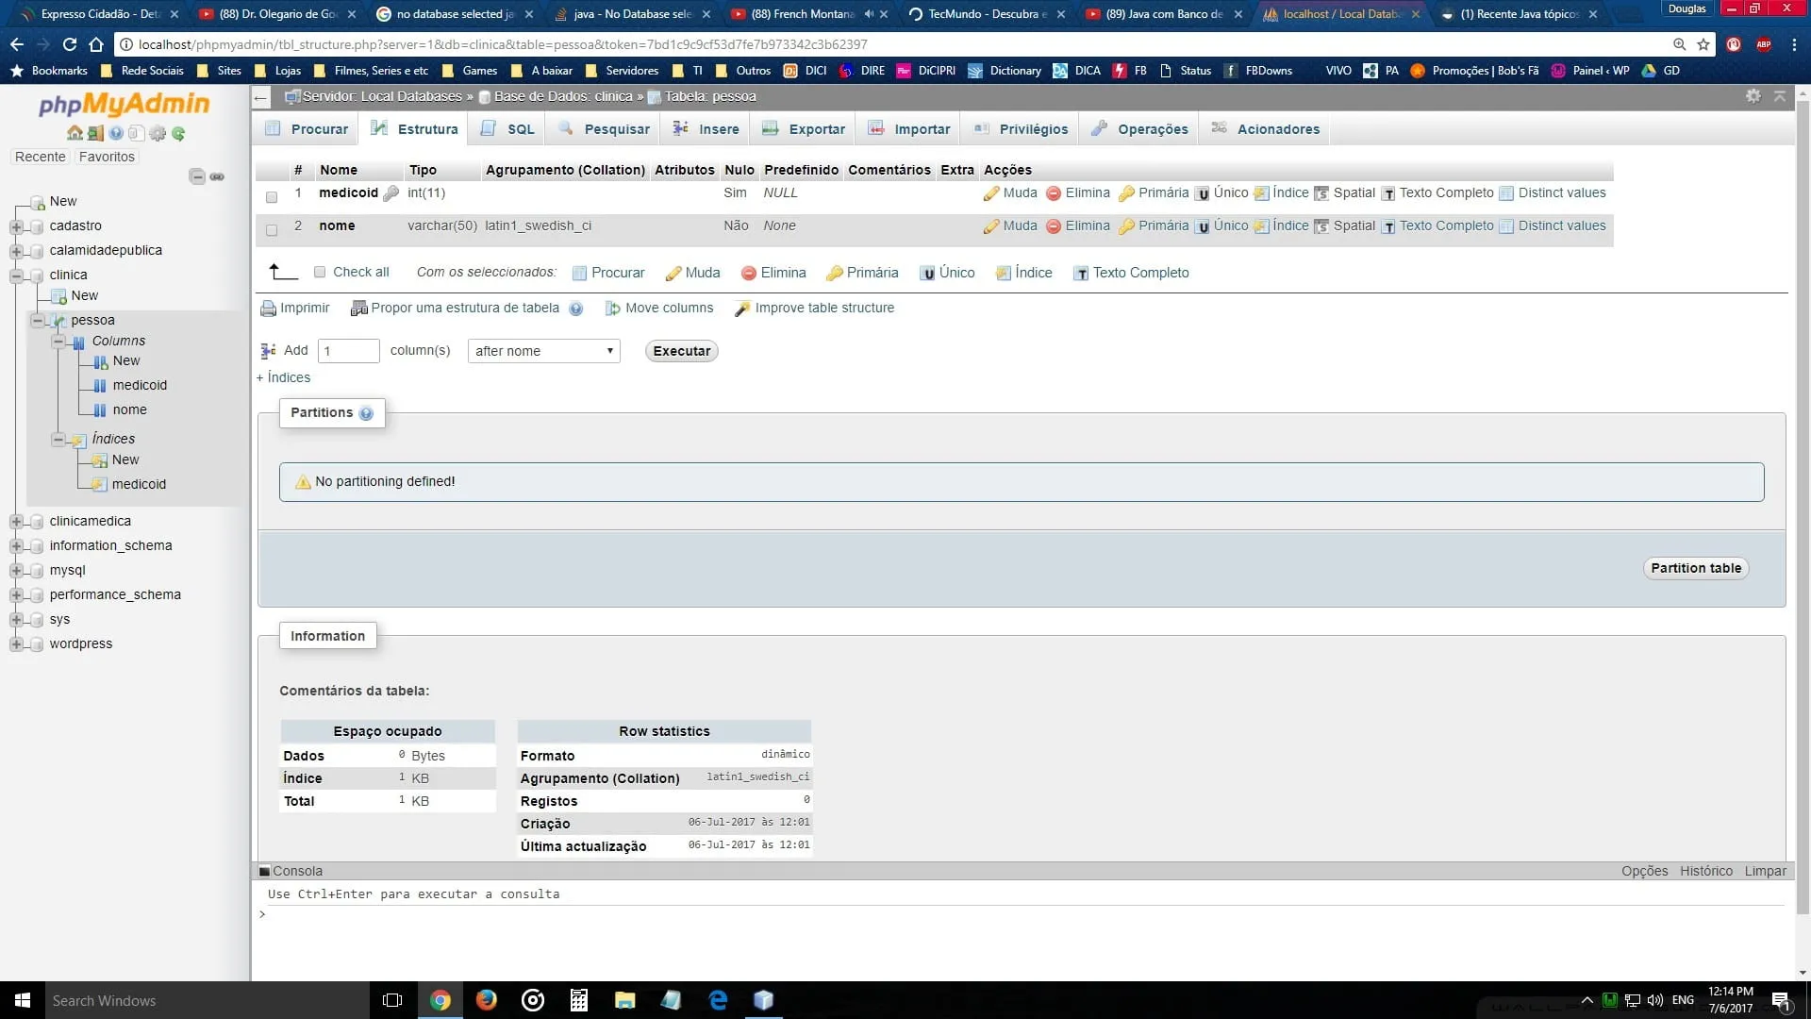This screenshot has width=1811, height=1019.
Task: Click the phpMyAdmin home icon
Action: point(75,133)
